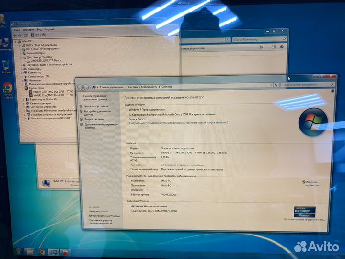This screenshot has width=345, height=259.
Task: Open Дополнительные параметры системы link
Action: (102, 126)
